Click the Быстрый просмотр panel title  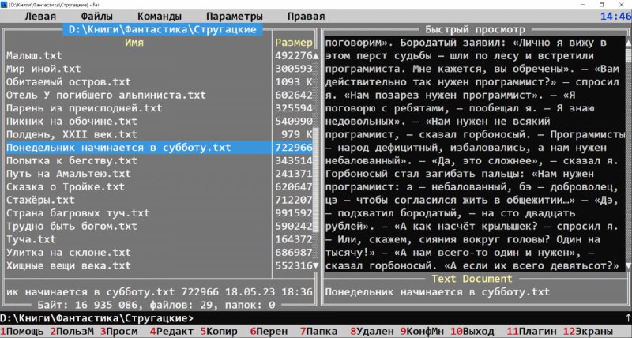pyautogui.click(x=476, y=29)
